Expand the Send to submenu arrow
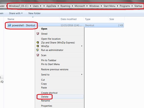 coord(82,74)
